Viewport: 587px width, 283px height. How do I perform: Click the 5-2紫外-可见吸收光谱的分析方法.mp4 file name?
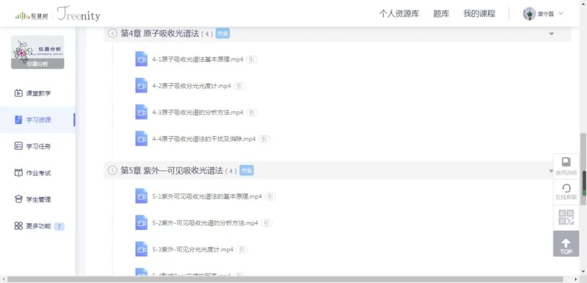[205, 223]
